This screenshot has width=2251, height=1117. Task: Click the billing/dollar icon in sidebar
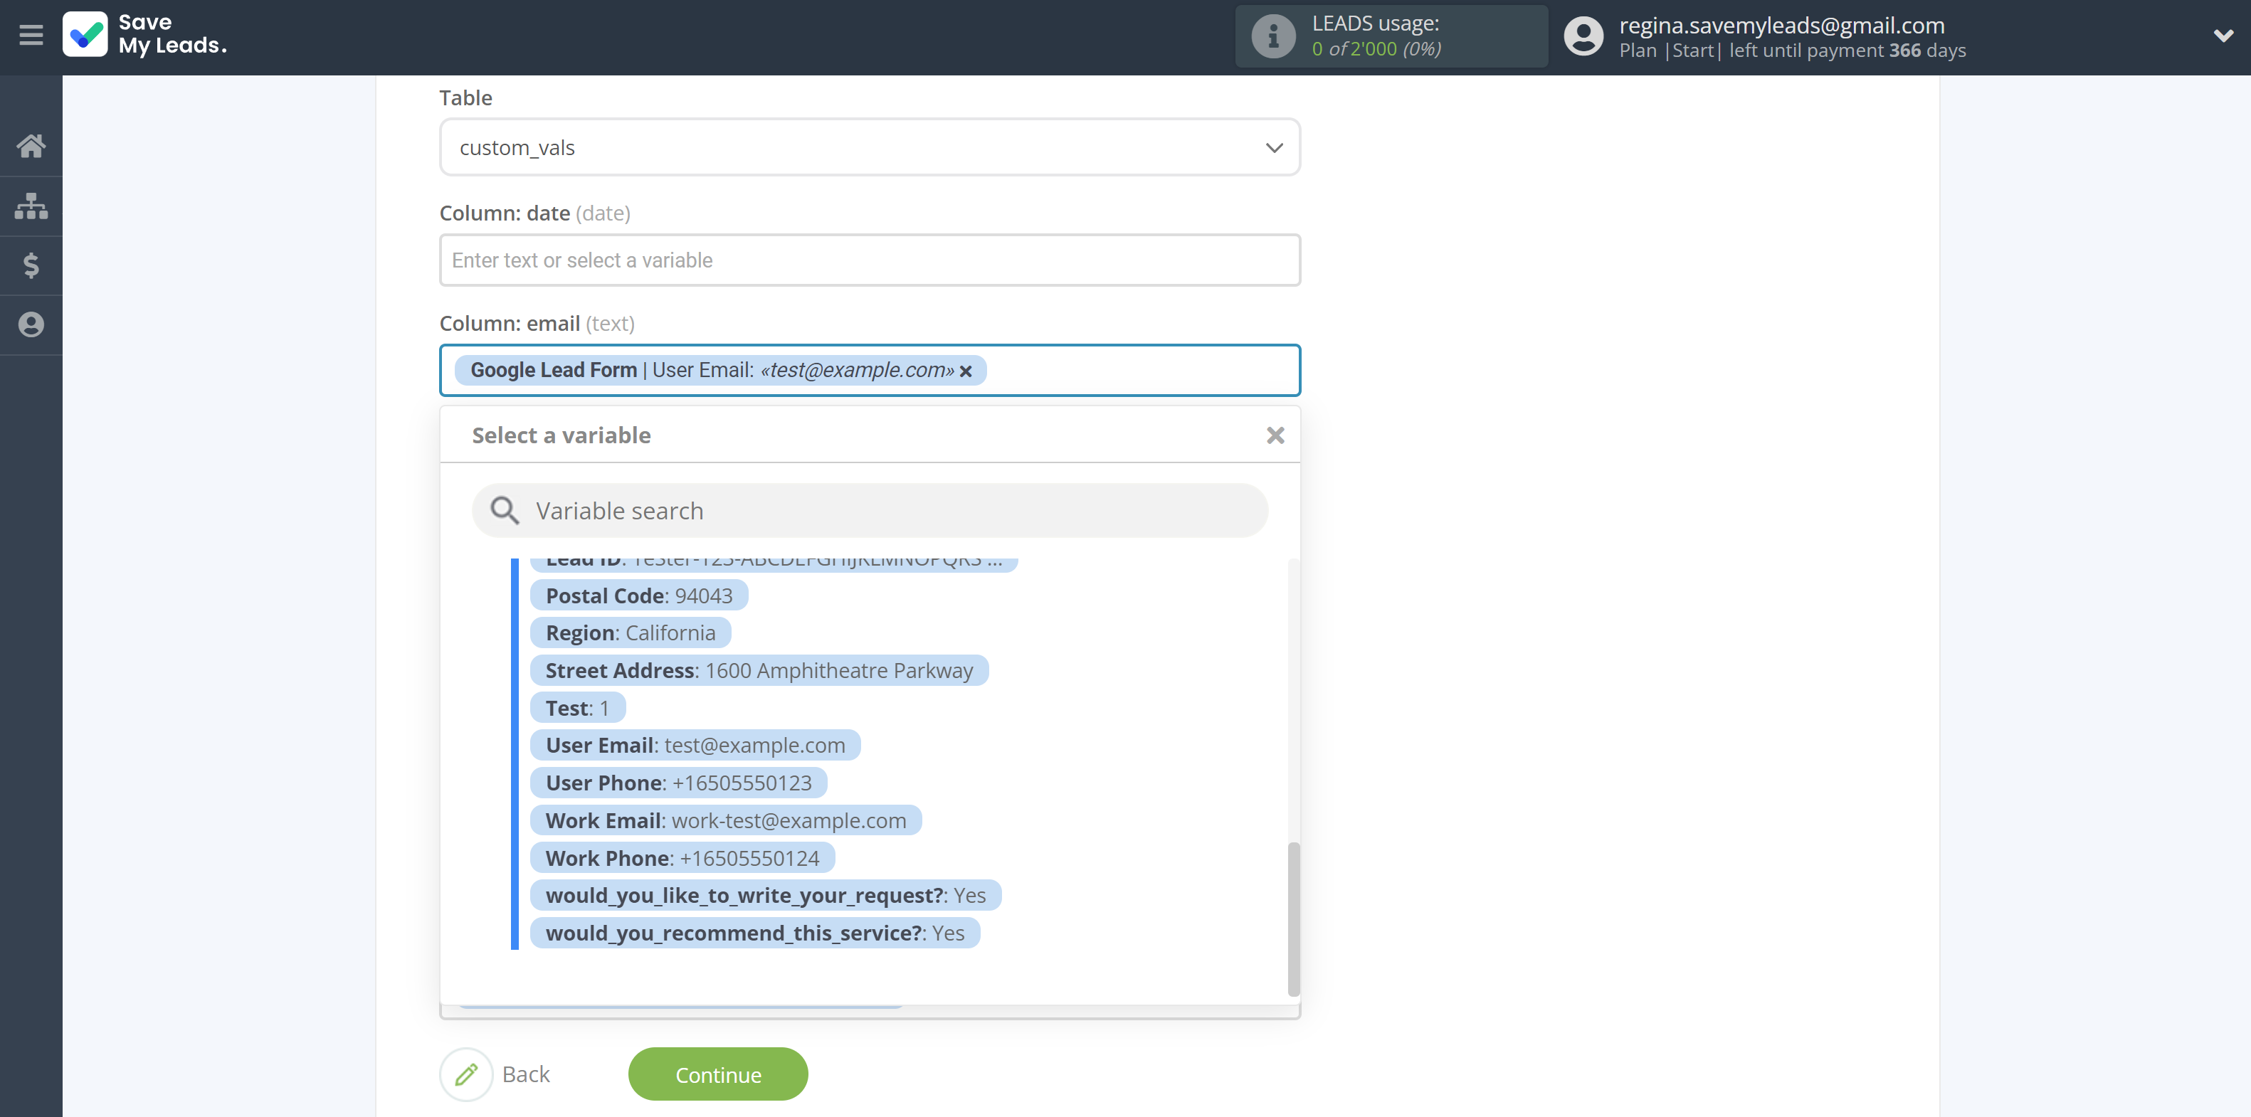coord(31,265)
